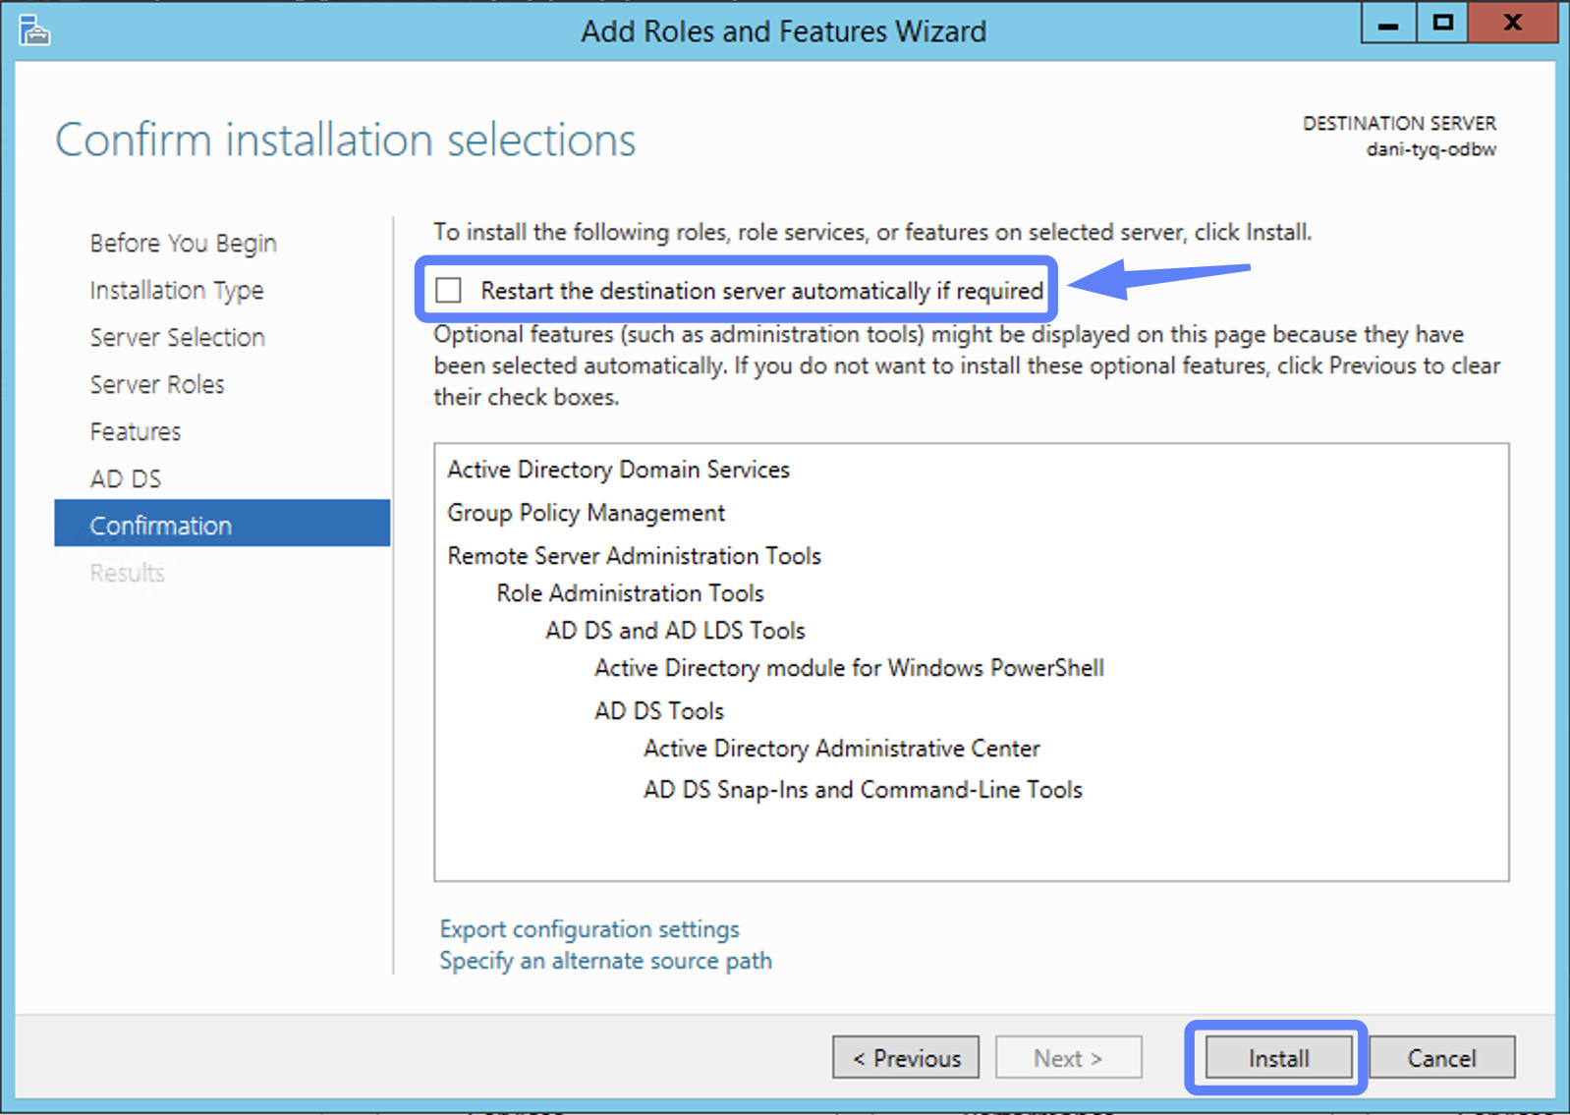Click AD DS Snap-Ins and Command-Line Tools

click(862, 789)
